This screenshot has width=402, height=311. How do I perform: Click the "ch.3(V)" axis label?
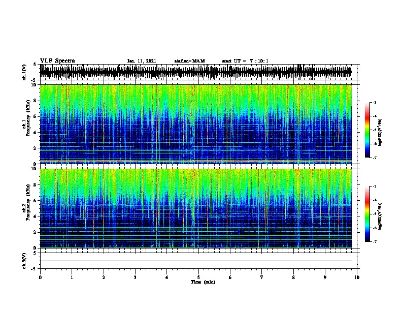[x=24, y=261]
